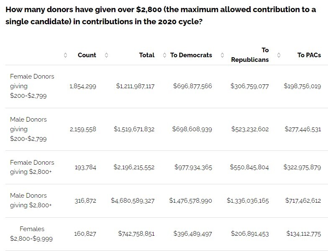Click the To Republicans column header
The image size is (328, 252).
(x=250, y=55)
